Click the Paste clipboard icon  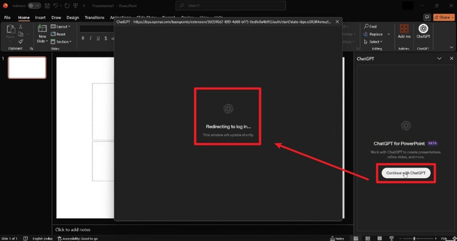coord(10,29)
